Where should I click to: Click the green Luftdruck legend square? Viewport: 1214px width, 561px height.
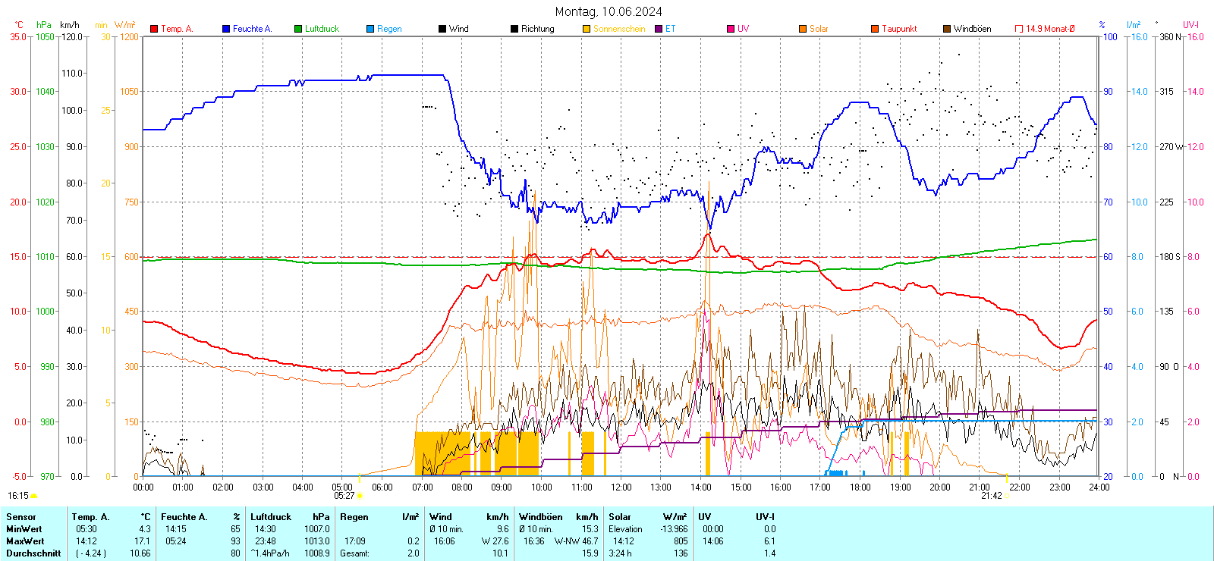tap(298, 29)
